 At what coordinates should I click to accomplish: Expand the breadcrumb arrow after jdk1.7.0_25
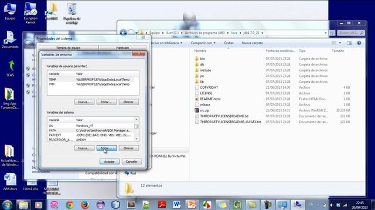pos(262,33)
